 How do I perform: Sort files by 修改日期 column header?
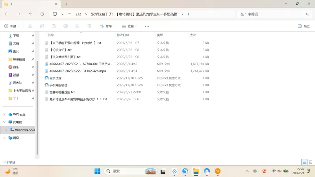[123, 35]
